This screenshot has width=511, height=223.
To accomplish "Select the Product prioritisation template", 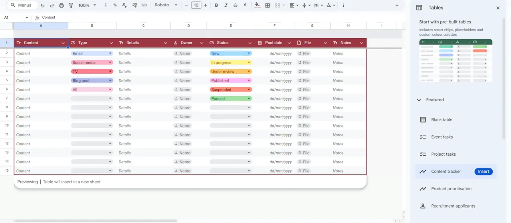I will [x=456, y=189].
